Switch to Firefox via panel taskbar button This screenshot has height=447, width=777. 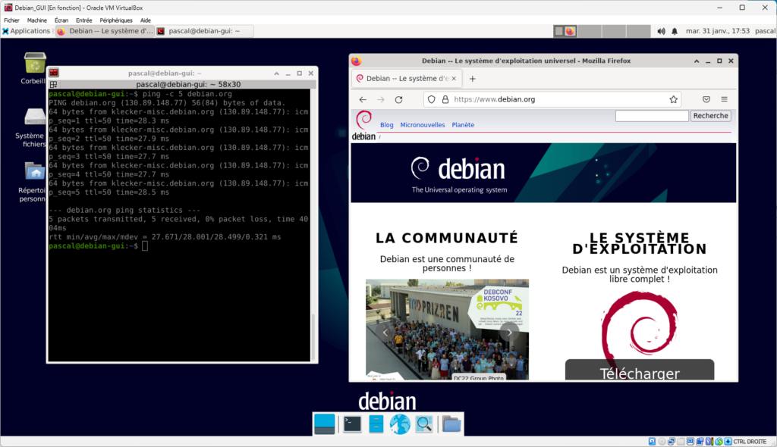coord(105,31)
